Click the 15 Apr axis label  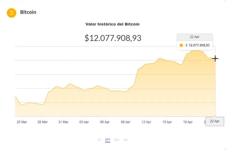(167, 122)
